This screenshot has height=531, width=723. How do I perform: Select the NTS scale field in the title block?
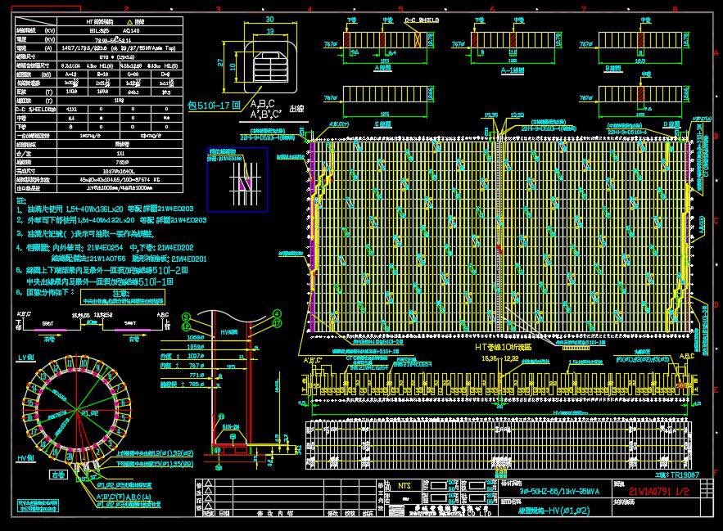[x=404, y=484]
